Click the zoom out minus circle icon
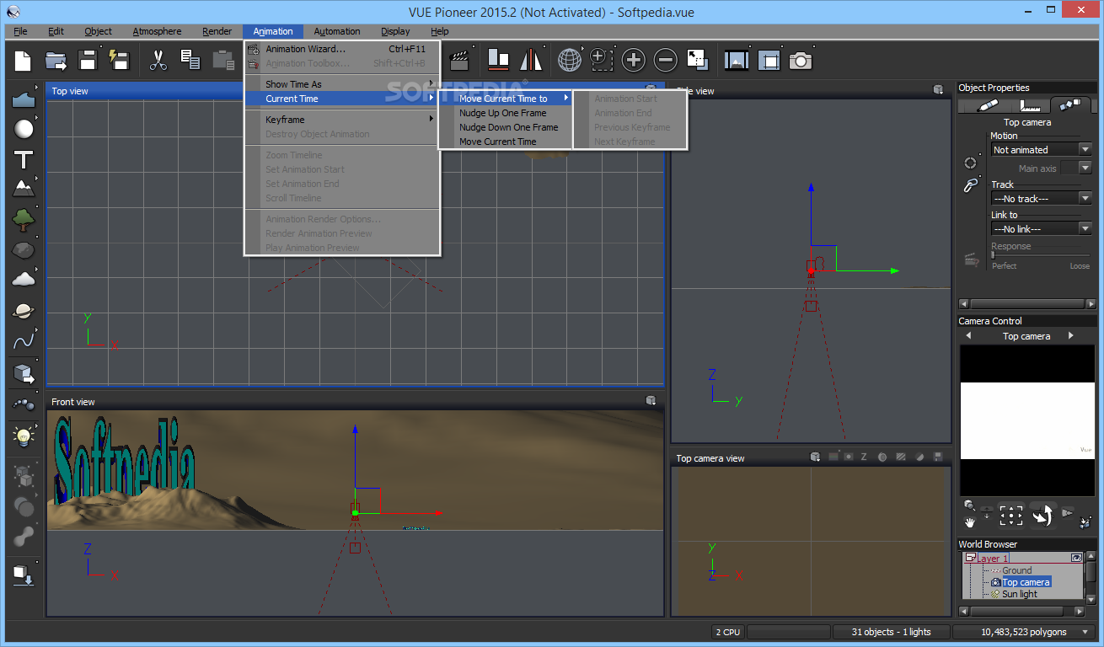1104x647 pixels. pyautogui.click(x=666, y=60)
